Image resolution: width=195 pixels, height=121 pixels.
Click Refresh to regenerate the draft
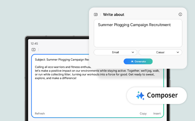tap(40, 113)
